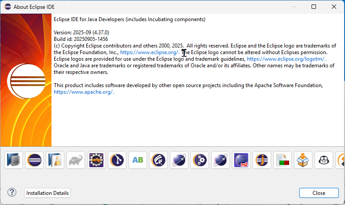The height and width of the screenshot is (205, 345).
Task: Click the WTP gear feature icon
Action: point(96,160)
